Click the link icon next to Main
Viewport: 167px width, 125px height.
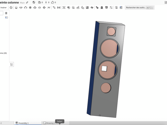coord(27,2)
